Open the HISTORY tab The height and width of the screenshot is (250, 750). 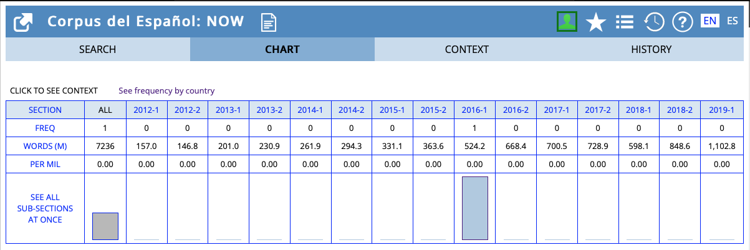(x=651, y=49)
